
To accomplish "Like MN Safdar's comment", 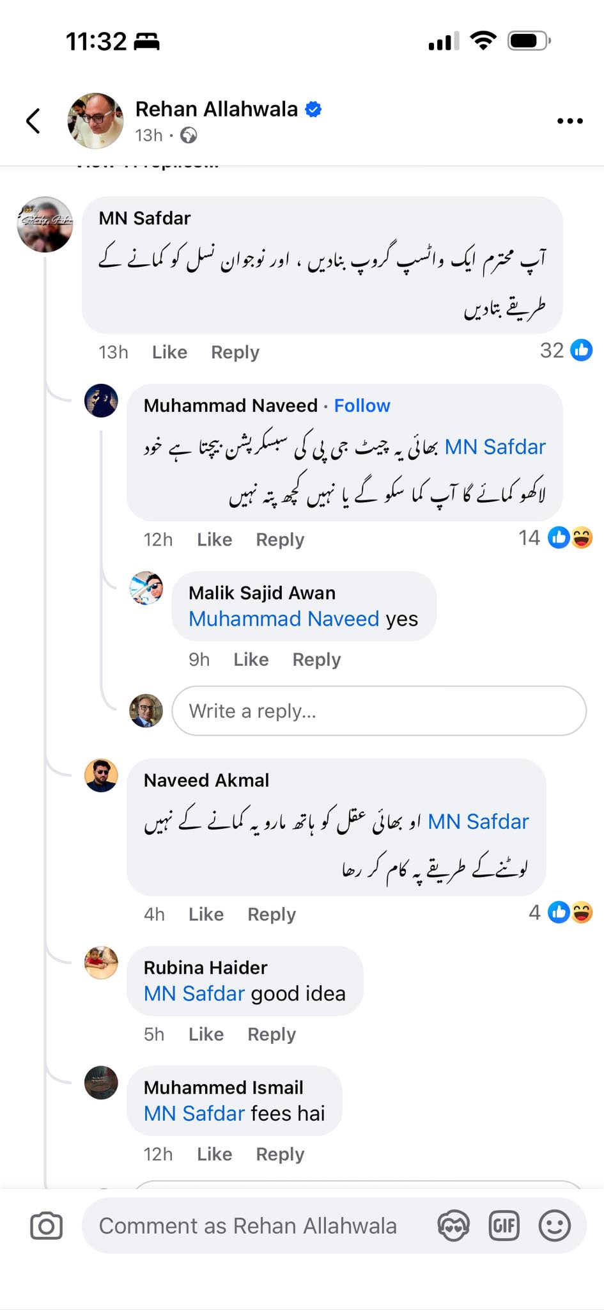I will click(169, 352).
